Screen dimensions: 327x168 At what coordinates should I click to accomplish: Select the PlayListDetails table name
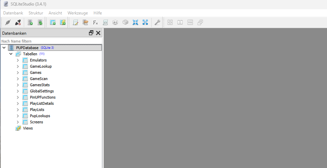click(x=42, y=103)
